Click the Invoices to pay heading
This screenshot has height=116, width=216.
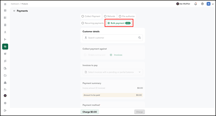[x=90, y=65]
